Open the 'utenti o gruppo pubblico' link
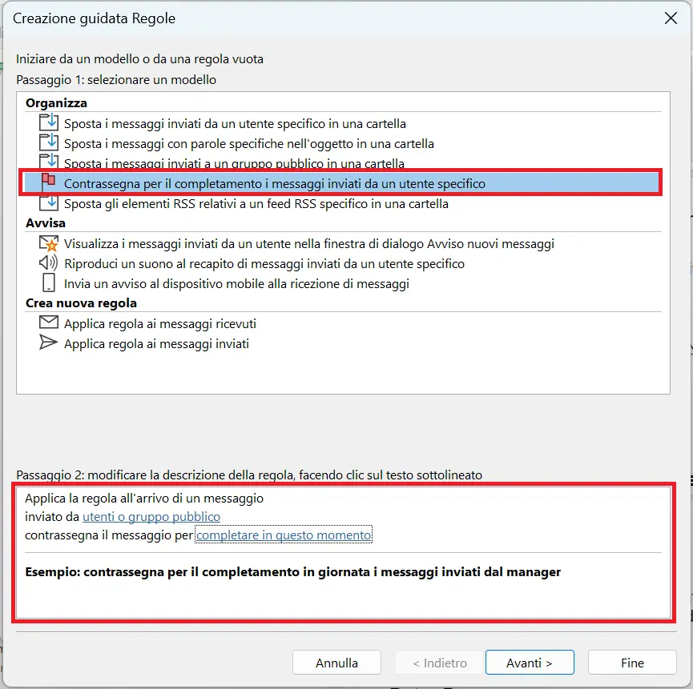 [151, 515]
